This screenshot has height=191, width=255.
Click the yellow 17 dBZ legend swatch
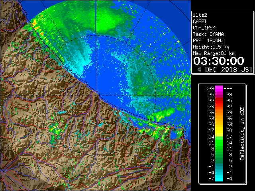click(x=219, y=131)
